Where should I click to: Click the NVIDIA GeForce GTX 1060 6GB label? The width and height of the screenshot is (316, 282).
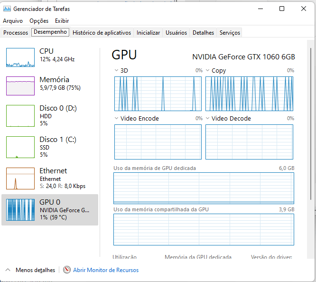(x=244, y=57)
